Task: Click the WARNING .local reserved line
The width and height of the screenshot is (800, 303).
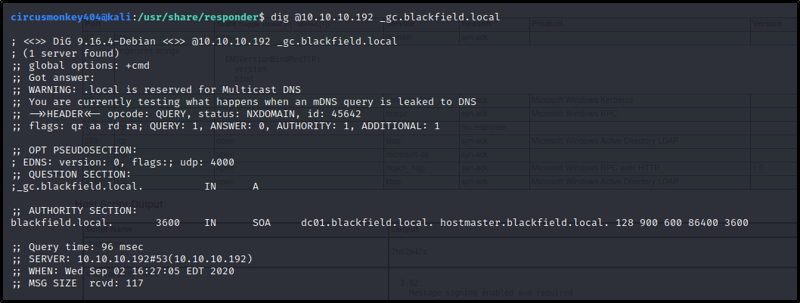Action: pos(156,90)
